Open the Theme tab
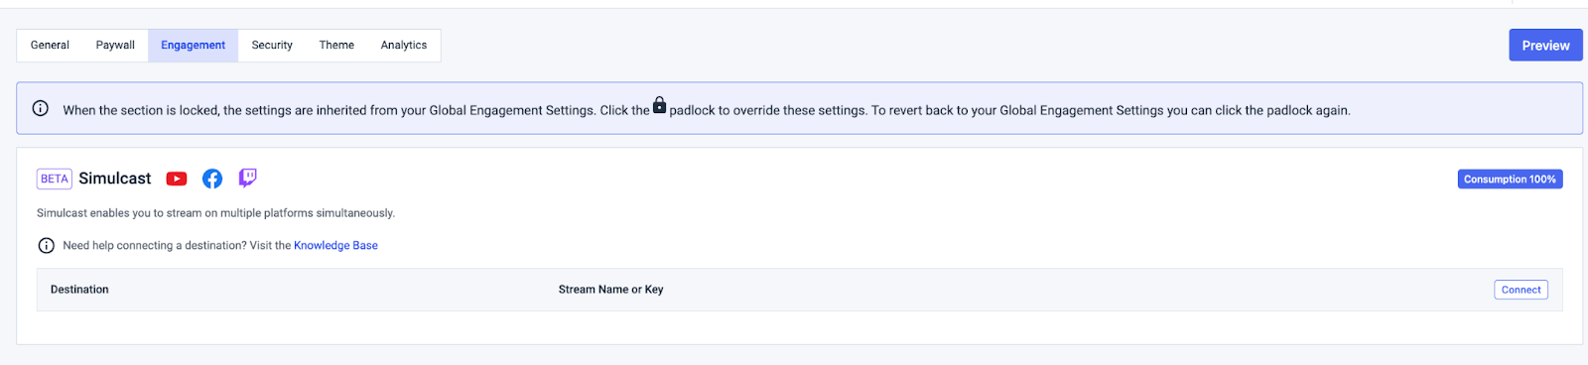 coord(336,46)
